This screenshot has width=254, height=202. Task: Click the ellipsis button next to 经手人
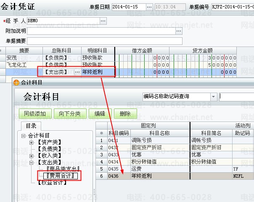pyautogui.click(x=103, y=21)
